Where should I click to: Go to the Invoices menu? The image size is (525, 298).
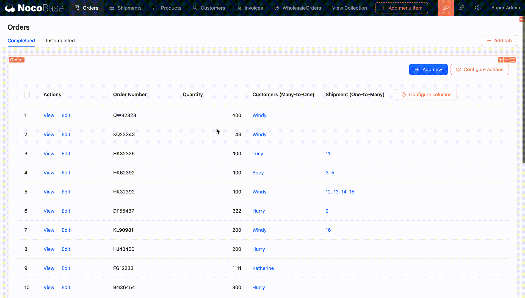tap(250, 8)
